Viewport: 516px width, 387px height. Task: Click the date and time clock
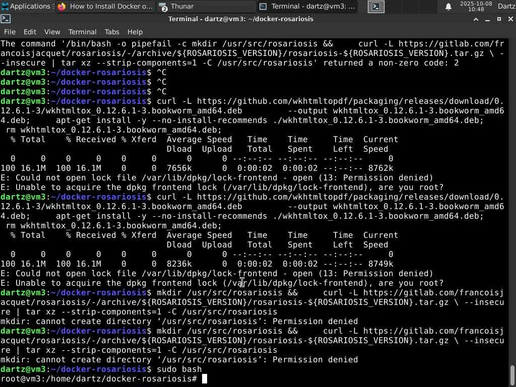(476, 6)
